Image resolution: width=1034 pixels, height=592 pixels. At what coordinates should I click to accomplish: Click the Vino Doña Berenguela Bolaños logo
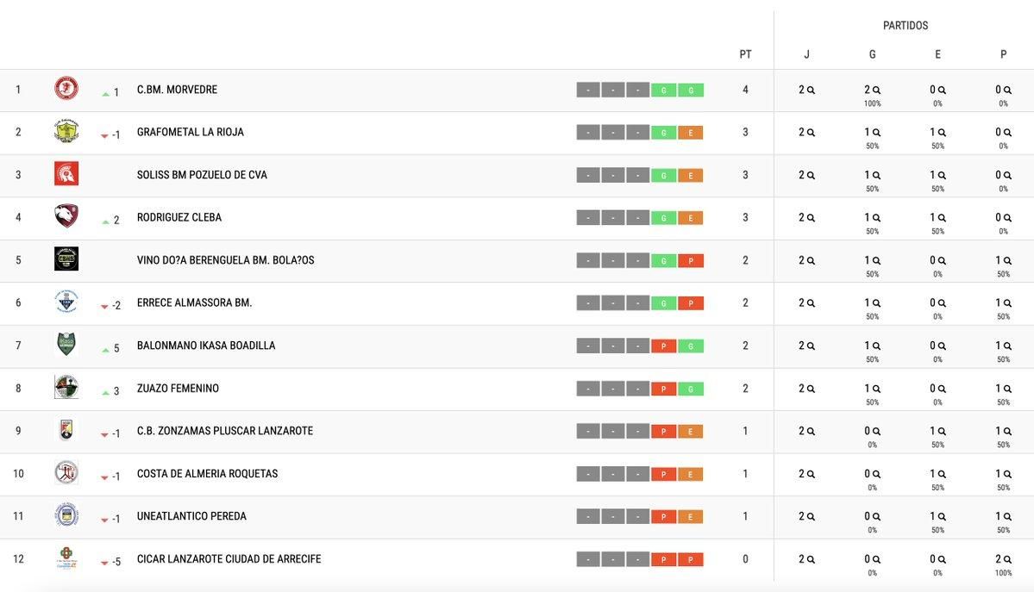point(66,259)
